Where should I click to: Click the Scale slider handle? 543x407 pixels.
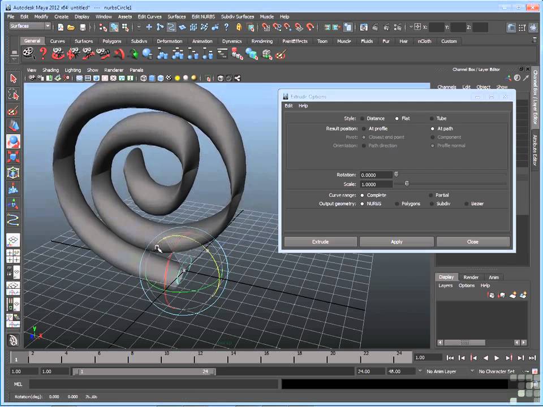pos(407,183)
